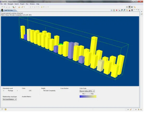This screenshot has height=113, width=144.
Task: Click the Run external tools icon
Action: [13, 7]
